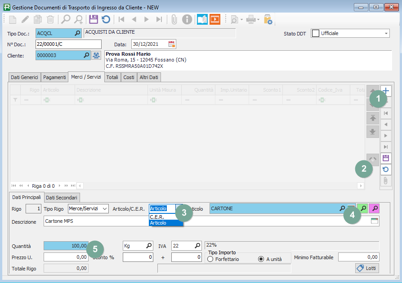Viewport: 402px width, 283px height.
Task: Click the purple save icon in top toolbar
Action: coord(94,19)
